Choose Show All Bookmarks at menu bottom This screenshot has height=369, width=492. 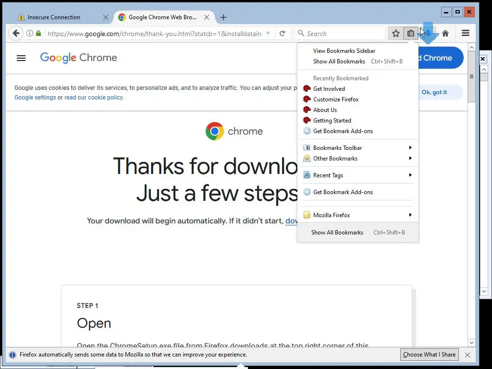pos(357,233)
